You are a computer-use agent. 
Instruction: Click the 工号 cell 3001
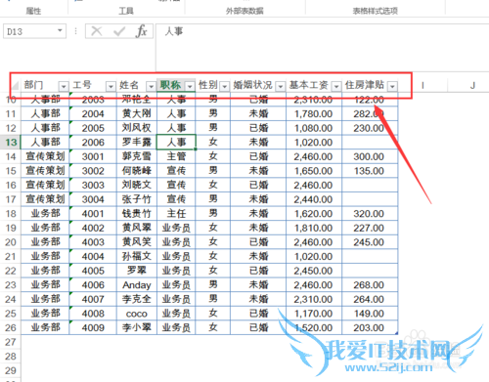(93, 156)
